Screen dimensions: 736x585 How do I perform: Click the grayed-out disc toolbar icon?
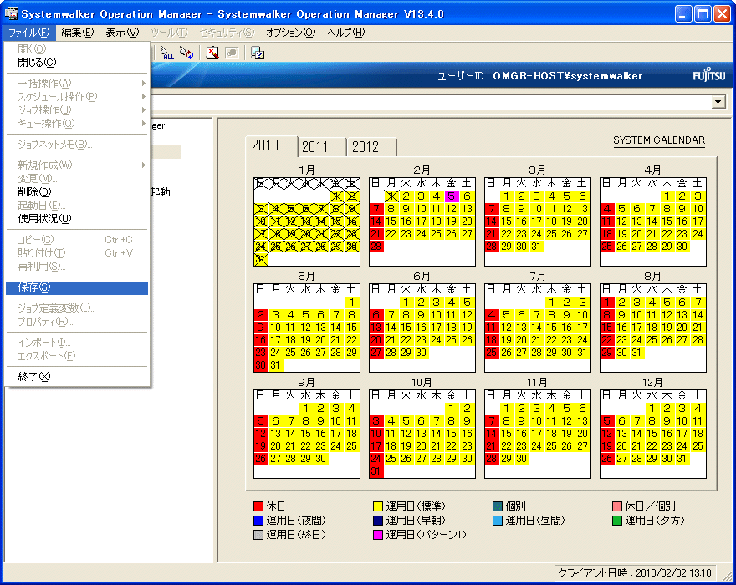[232, 53]
